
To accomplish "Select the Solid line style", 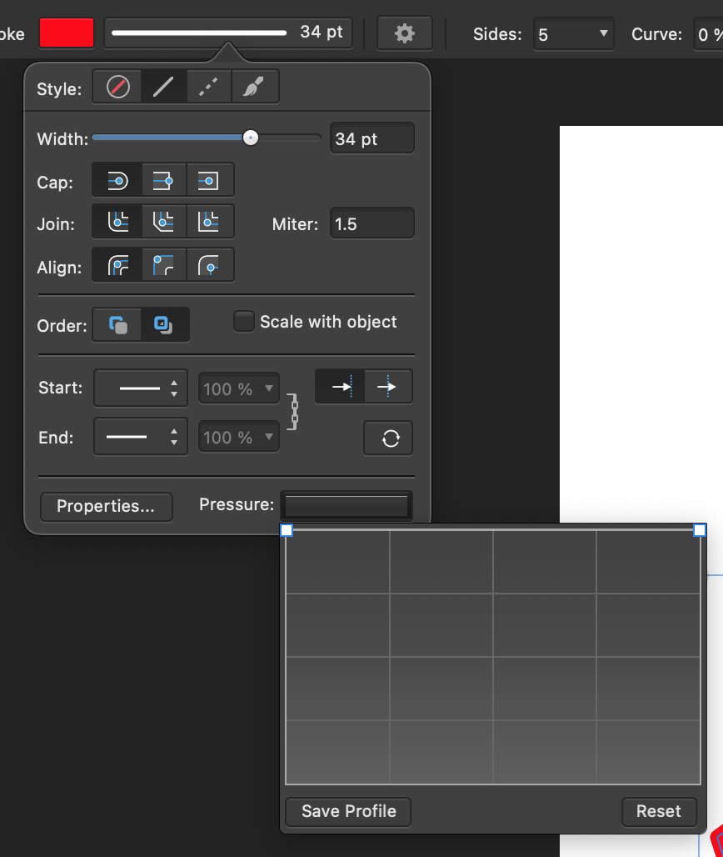I will click(x=164, y=87).
